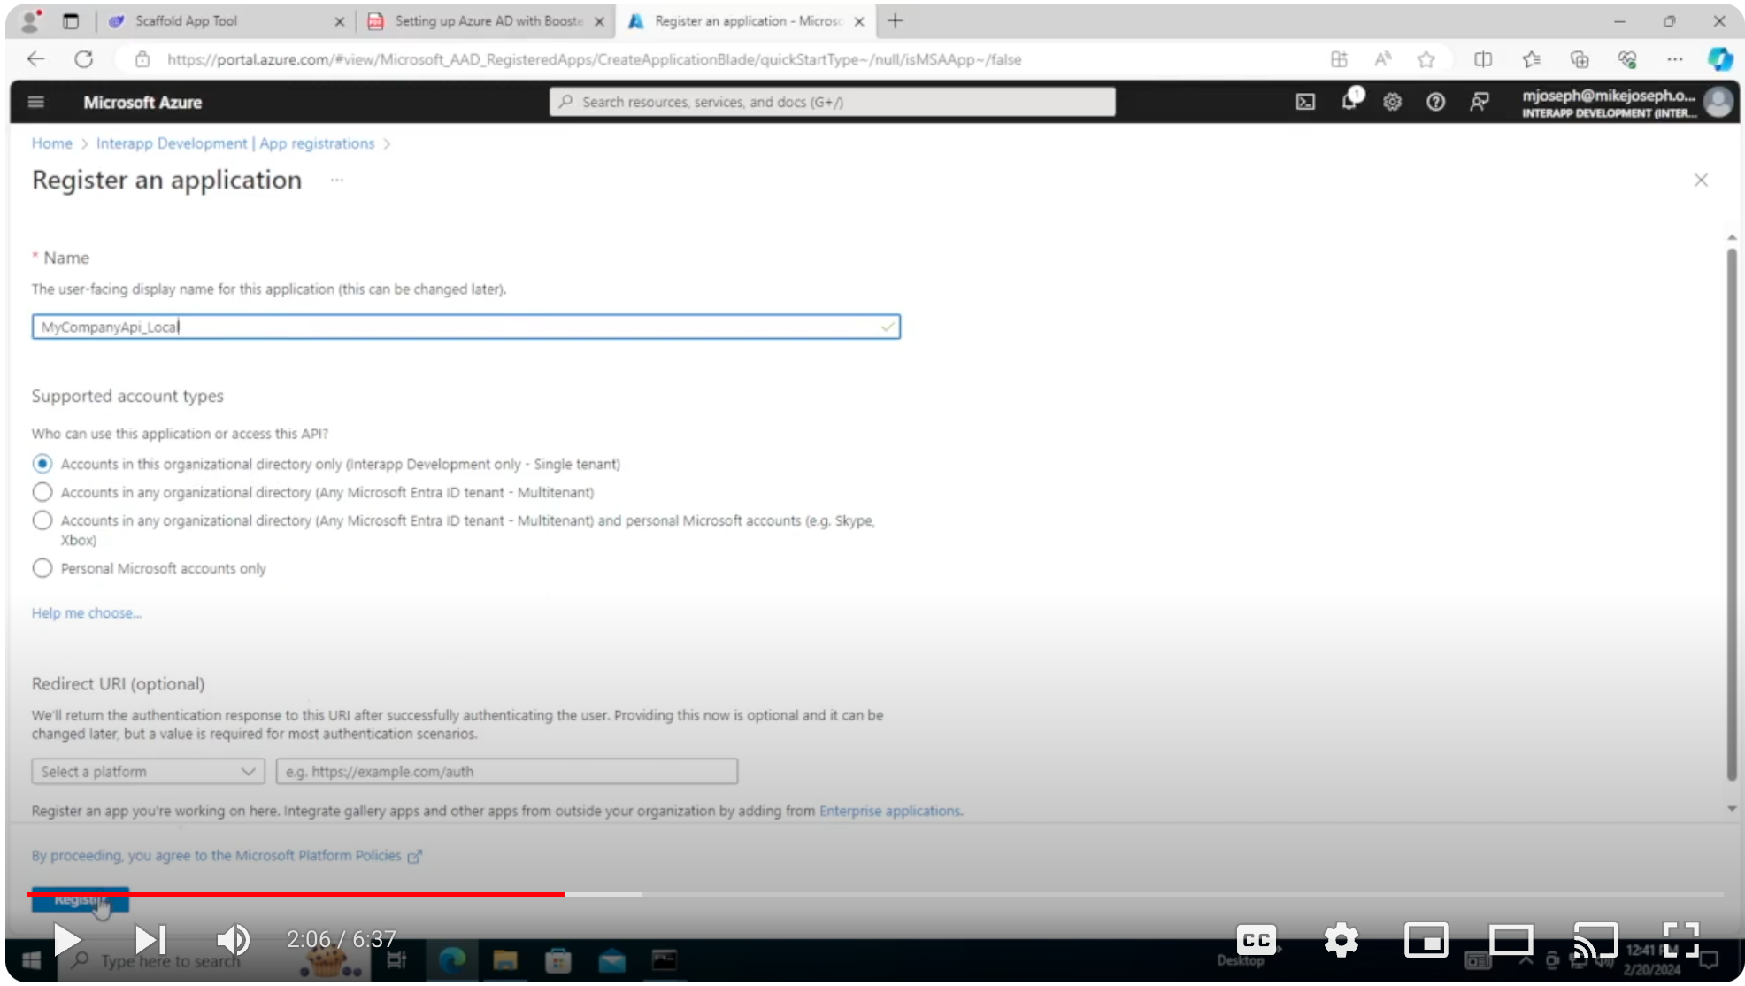The image size is (1745, 986).
Task: Close Scaffold App Tool tab
Action: [339, 21]
